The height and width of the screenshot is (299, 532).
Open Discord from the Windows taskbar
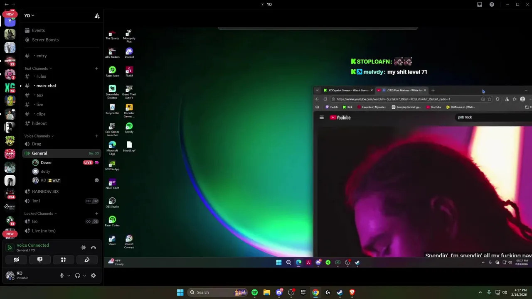click(279, 292)
